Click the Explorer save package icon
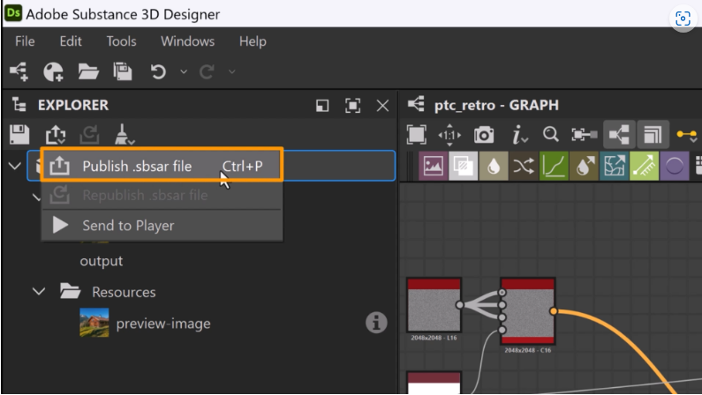Viewport: 702px width, 395px height. 19,135
